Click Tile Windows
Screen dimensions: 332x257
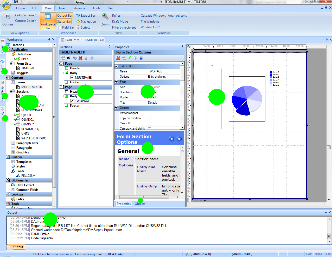coord(150,22)
